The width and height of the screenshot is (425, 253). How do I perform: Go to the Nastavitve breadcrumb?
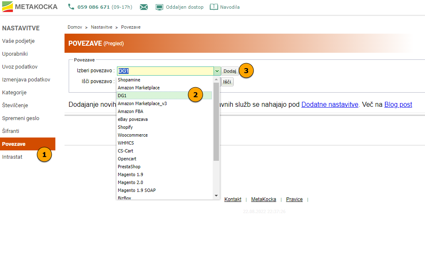point(102,27)
